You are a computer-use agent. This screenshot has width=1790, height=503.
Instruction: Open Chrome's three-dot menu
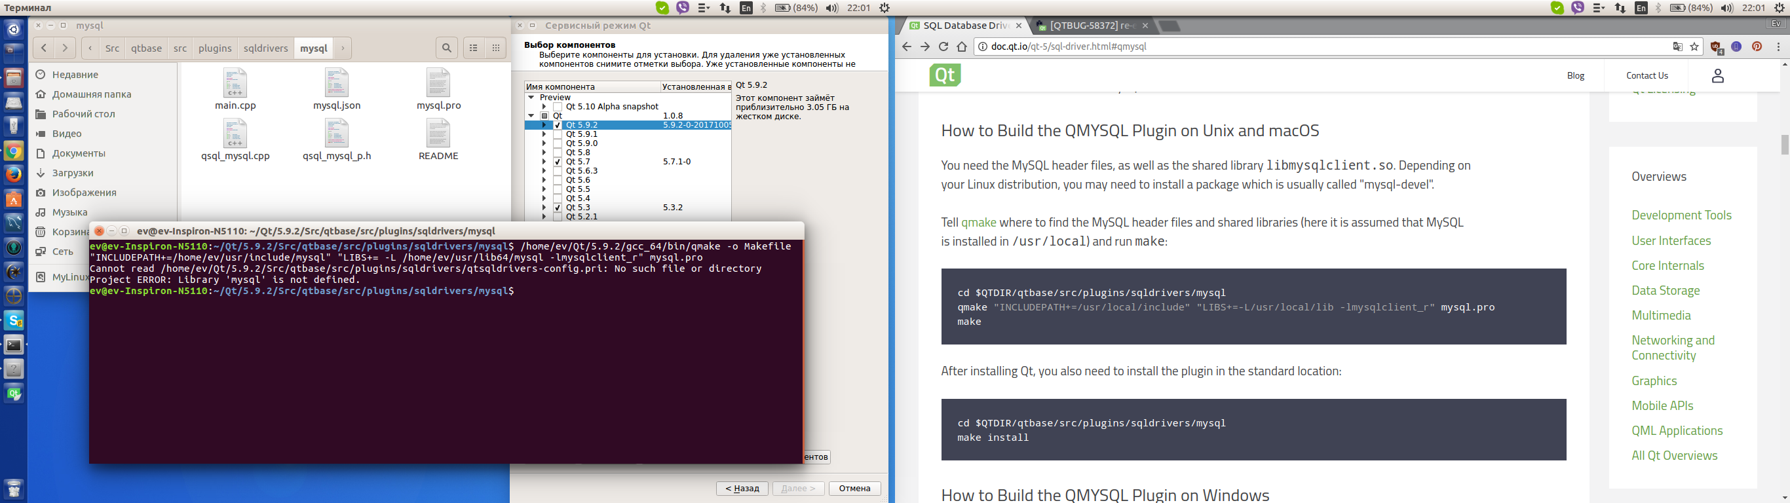pyautogui.click(x=1779, y=47)
